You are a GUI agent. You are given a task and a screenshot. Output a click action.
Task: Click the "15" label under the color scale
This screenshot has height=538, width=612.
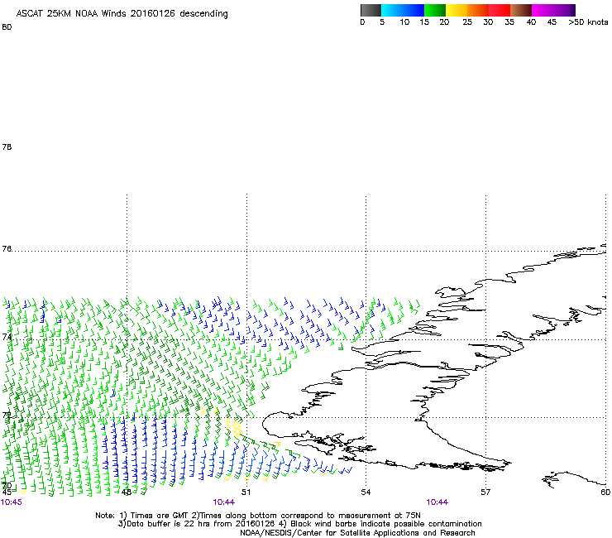coord(424,22)
